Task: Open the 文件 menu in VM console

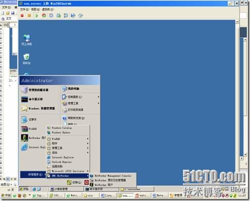Action: [25, 10]
